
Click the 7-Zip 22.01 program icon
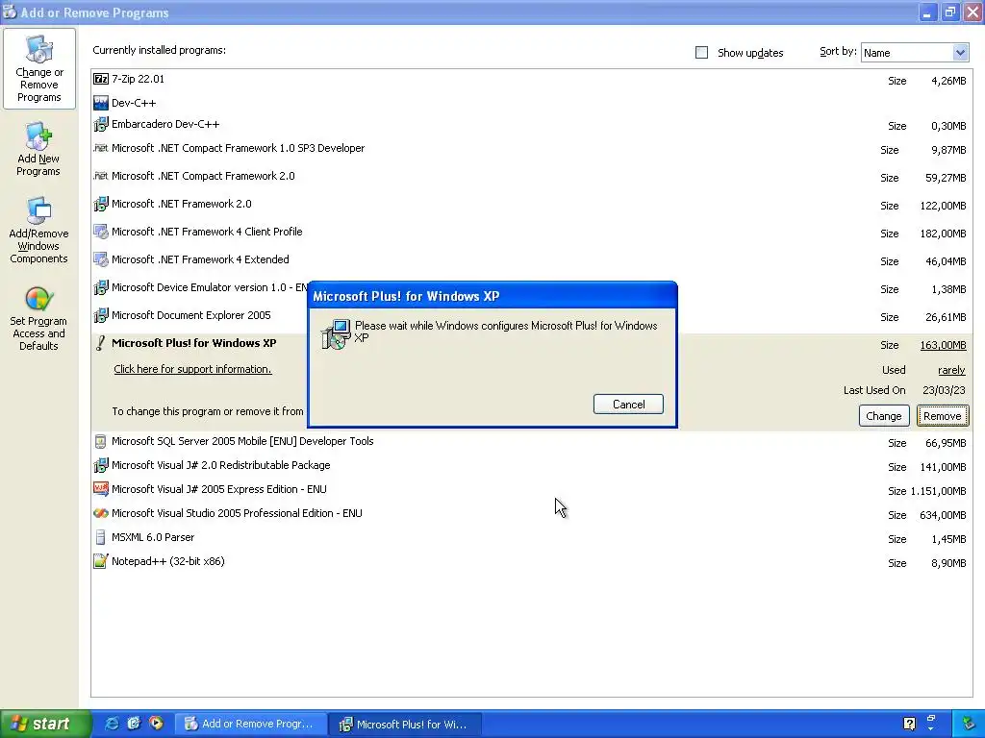[x=100, y=79]
